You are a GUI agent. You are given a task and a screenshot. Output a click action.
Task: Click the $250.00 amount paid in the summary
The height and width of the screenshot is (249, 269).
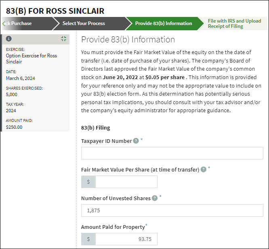15,127
